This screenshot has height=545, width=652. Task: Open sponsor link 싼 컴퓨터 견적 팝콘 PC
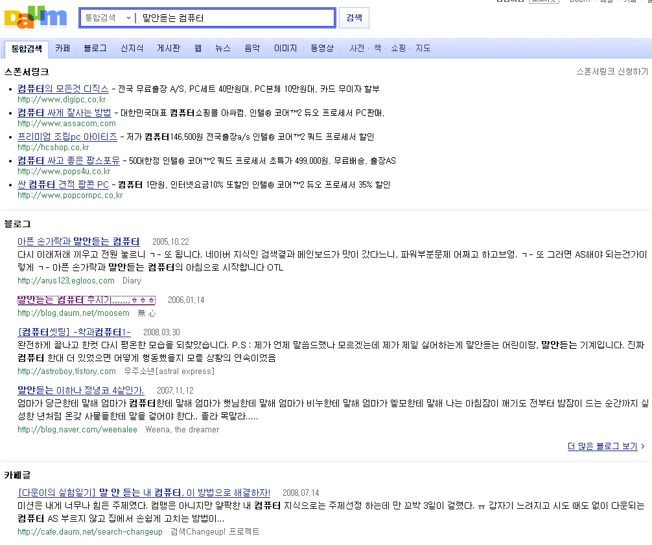[x=64, y=184]
